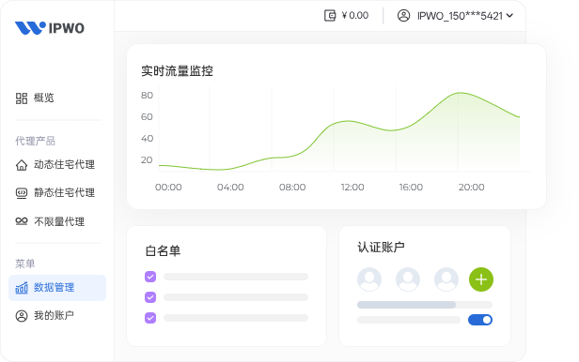Click the 认证账户 progress bar
Viewport: 579px width, 362px height.
[x=425, y=305]
